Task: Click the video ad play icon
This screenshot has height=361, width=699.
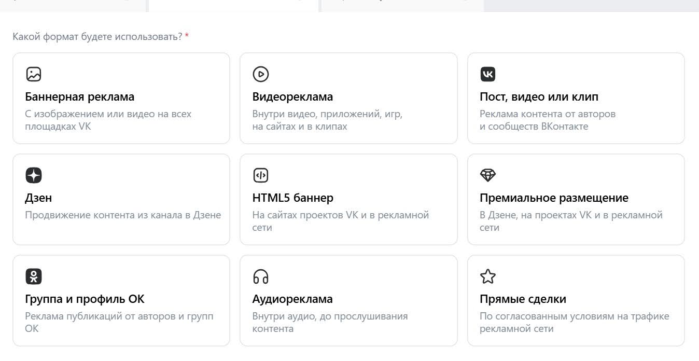Action: pyautogui.click(x=261, y=74)
